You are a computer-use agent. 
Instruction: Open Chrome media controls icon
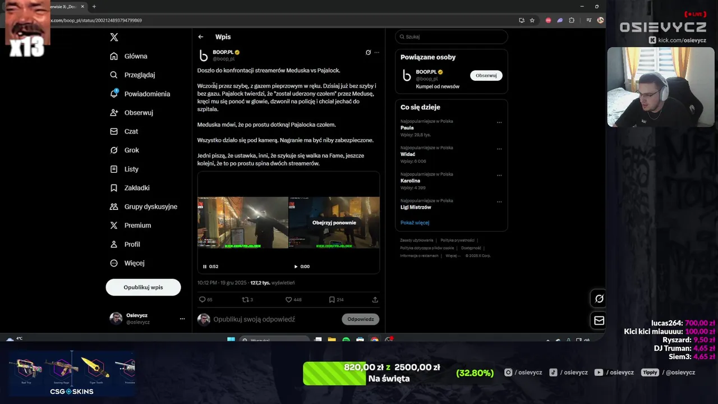(x=588, y=20)
